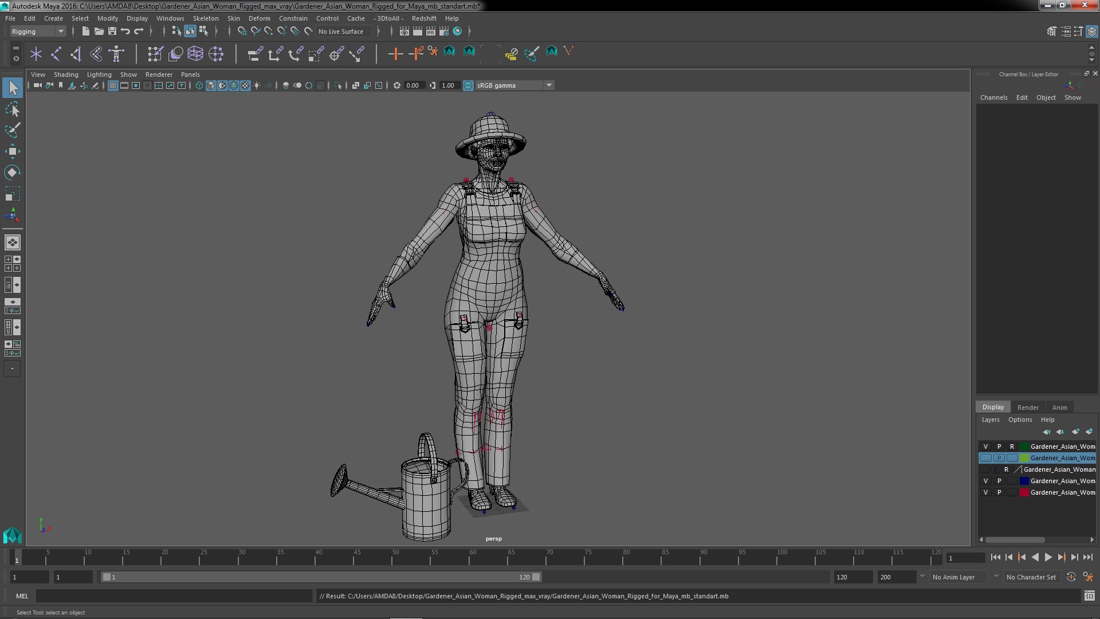Viewport: 1100px width, 619px height.
Task: Choose the Move tool in toolbox
Action: (x=13, y=151)
